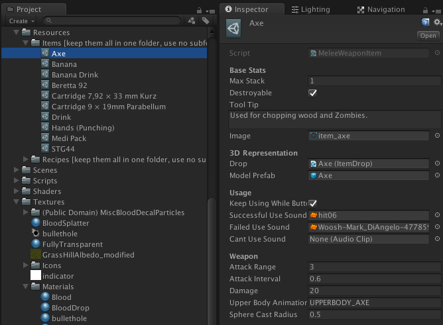The height and width of the screenshot is (325, 443).
Task: Collapse the Resources folder
Action: click(17, 32)
